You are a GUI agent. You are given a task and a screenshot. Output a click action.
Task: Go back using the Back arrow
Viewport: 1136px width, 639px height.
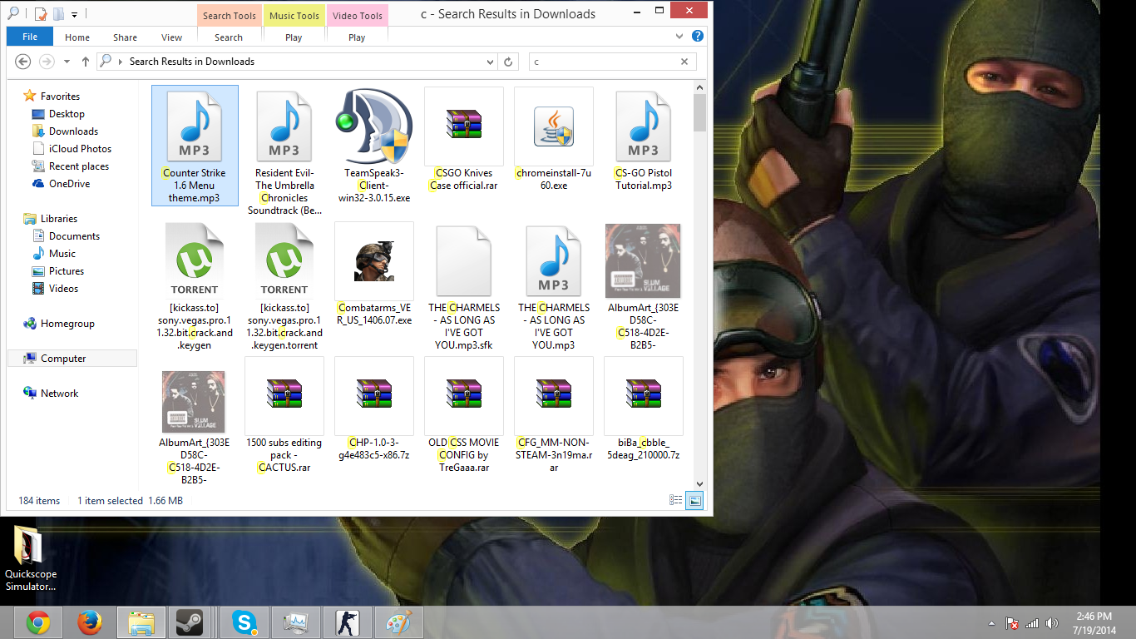(x=23, y=62)
